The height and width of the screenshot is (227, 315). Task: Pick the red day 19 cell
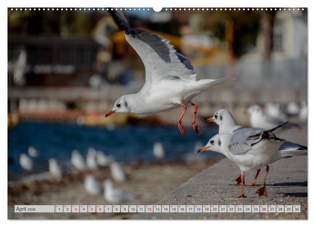click(x=206, y=209)
